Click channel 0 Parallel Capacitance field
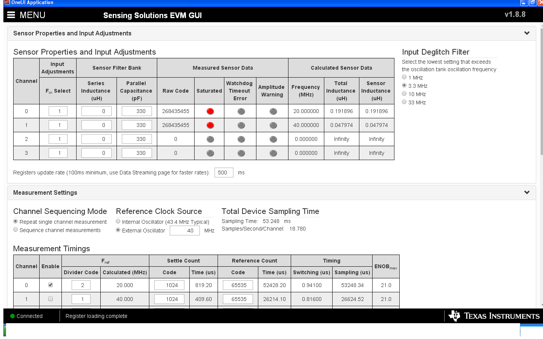Image resolution: width=543 pixels, height=339 pixels. 137,111
